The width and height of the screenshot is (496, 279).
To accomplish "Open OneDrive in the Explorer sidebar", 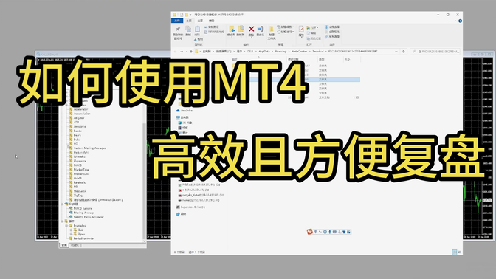I will 185,111.
